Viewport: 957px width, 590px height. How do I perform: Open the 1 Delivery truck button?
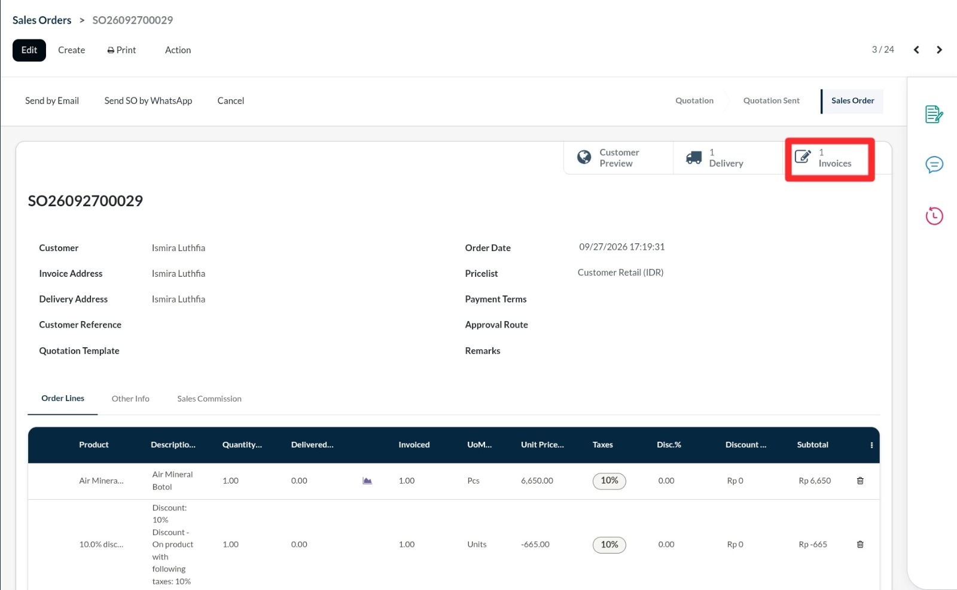[x=727, y=158]
